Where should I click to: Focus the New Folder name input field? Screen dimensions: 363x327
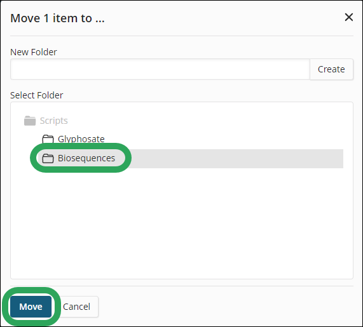[160, 69]
